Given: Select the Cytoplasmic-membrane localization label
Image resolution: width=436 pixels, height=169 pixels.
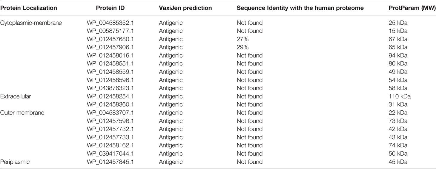Looking at the screenshot, I should (x=31, y=23).
